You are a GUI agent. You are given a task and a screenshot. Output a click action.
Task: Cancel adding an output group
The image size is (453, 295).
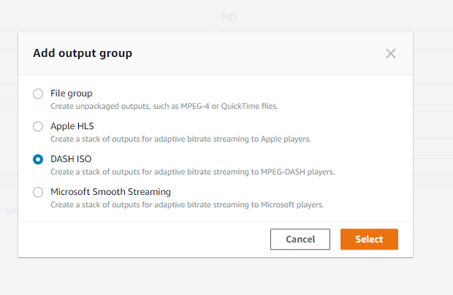click(300, 240)
